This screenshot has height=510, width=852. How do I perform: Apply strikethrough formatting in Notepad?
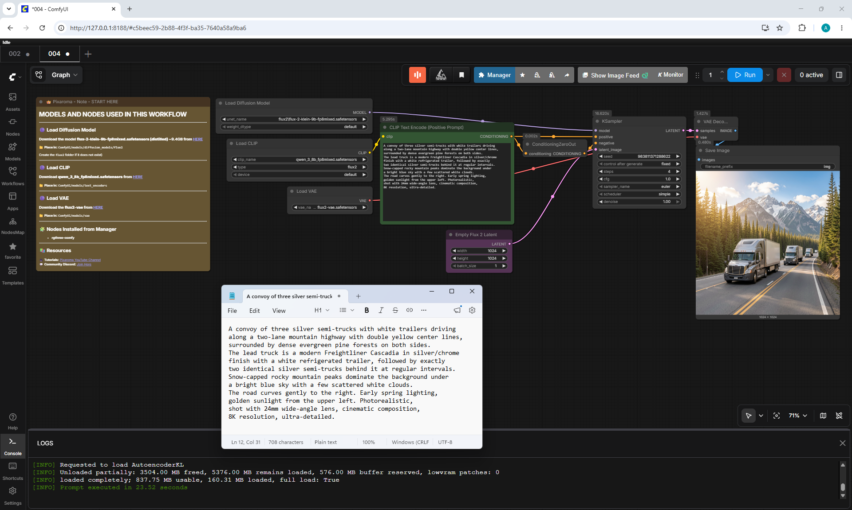click(395, 310)
